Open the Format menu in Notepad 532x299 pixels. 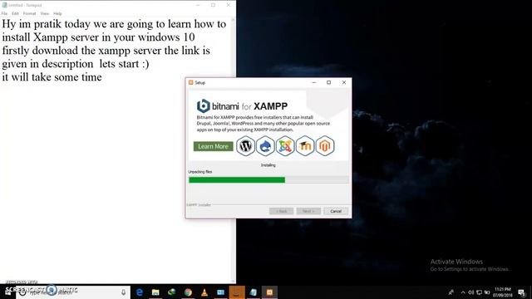point(30,13)
